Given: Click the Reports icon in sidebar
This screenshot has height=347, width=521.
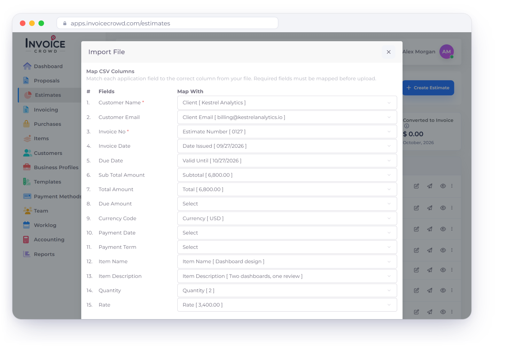Looking at the screenshot, I should point(27,254).
